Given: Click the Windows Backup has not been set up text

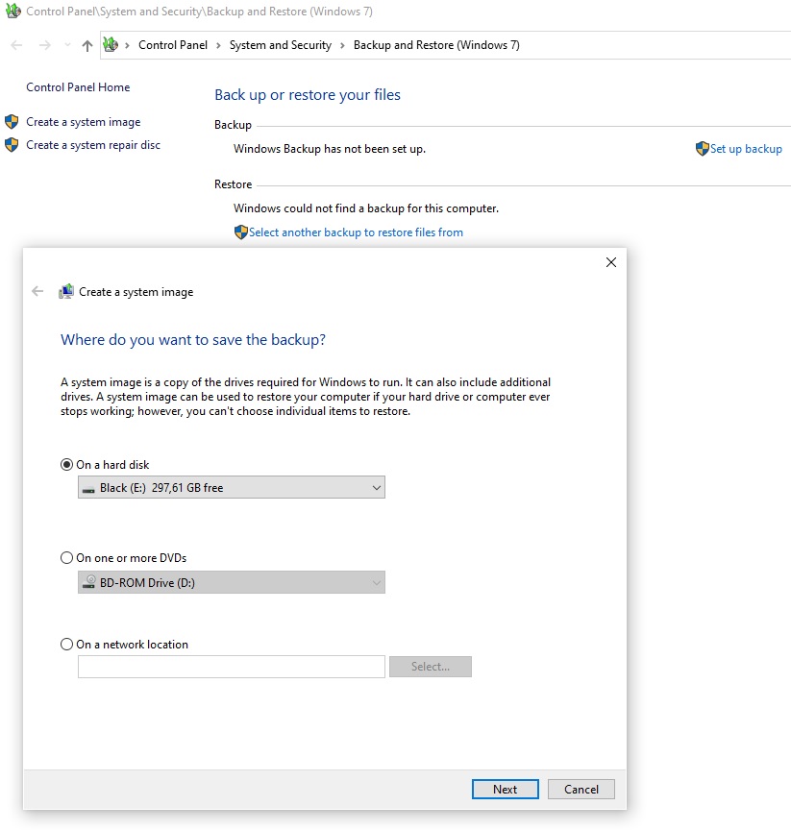Looking at the screenshot, I should click(330, 149).
